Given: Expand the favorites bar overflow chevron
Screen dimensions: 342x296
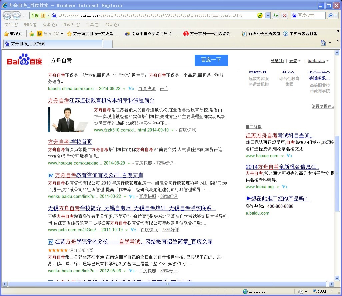Looking at the screenshot, I should point(338,31).
